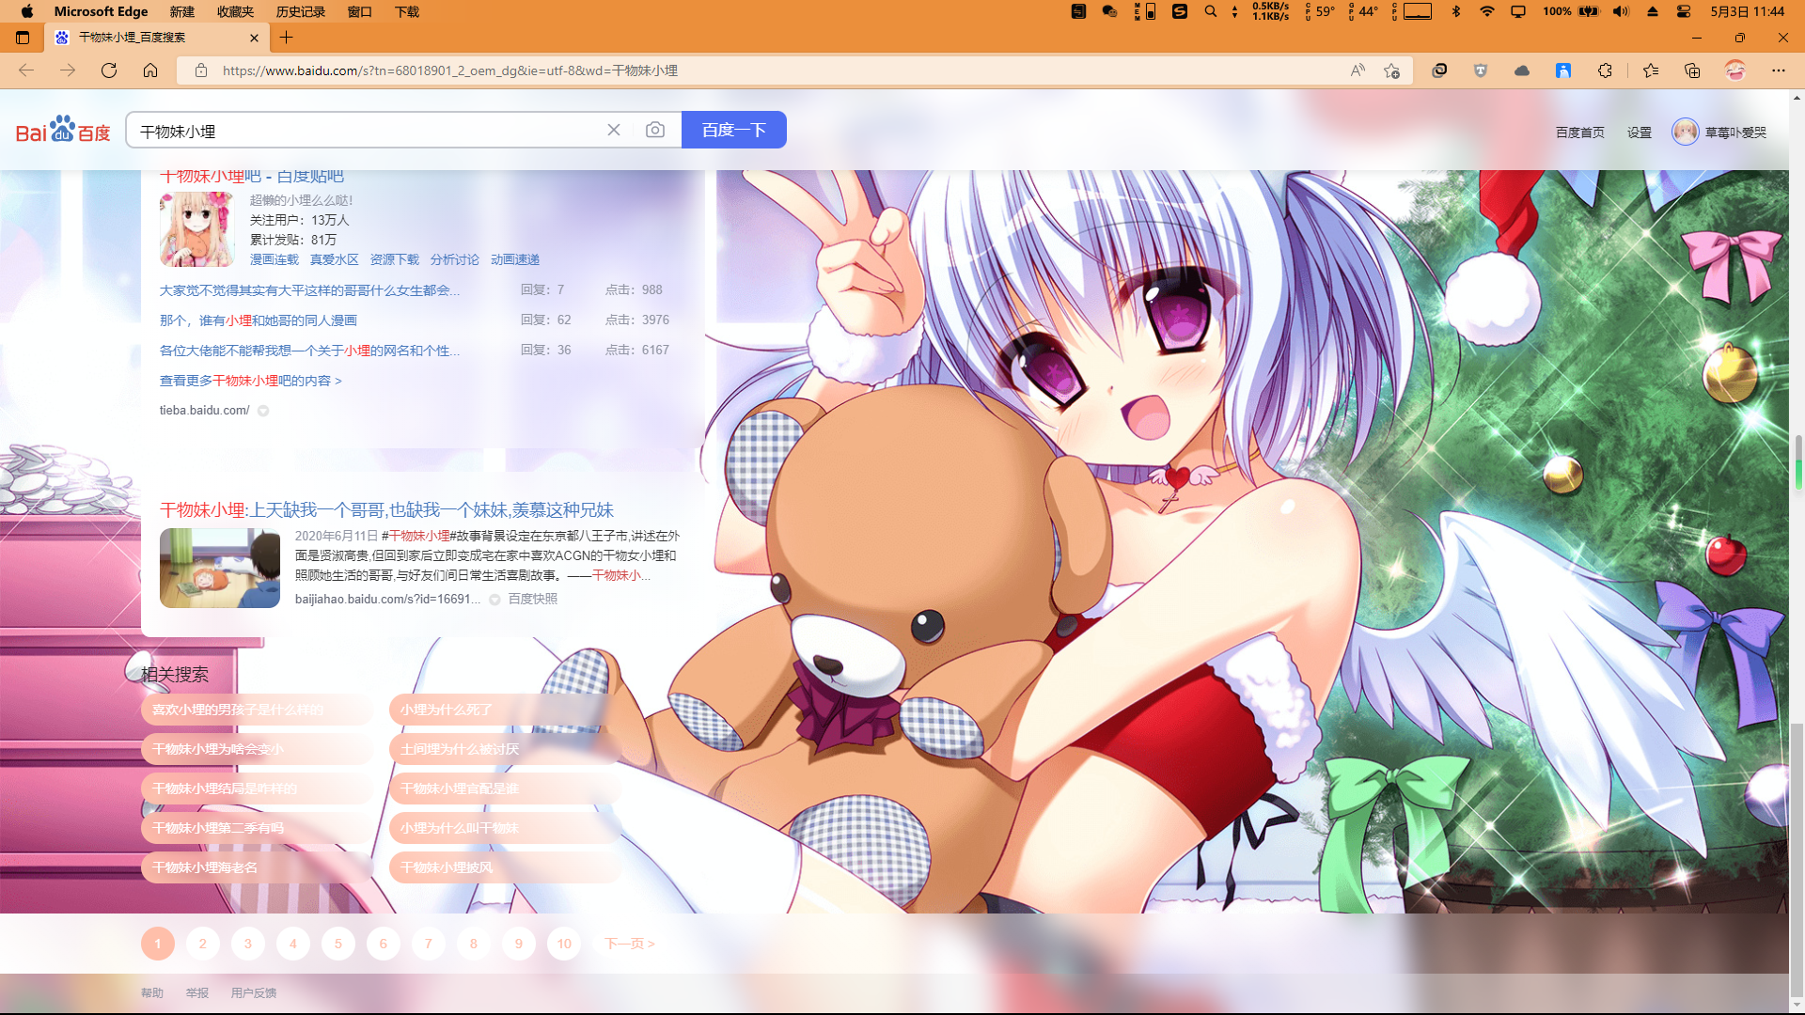Open the shield T extension
1805x1015 pixels.
pos(1481,70)
